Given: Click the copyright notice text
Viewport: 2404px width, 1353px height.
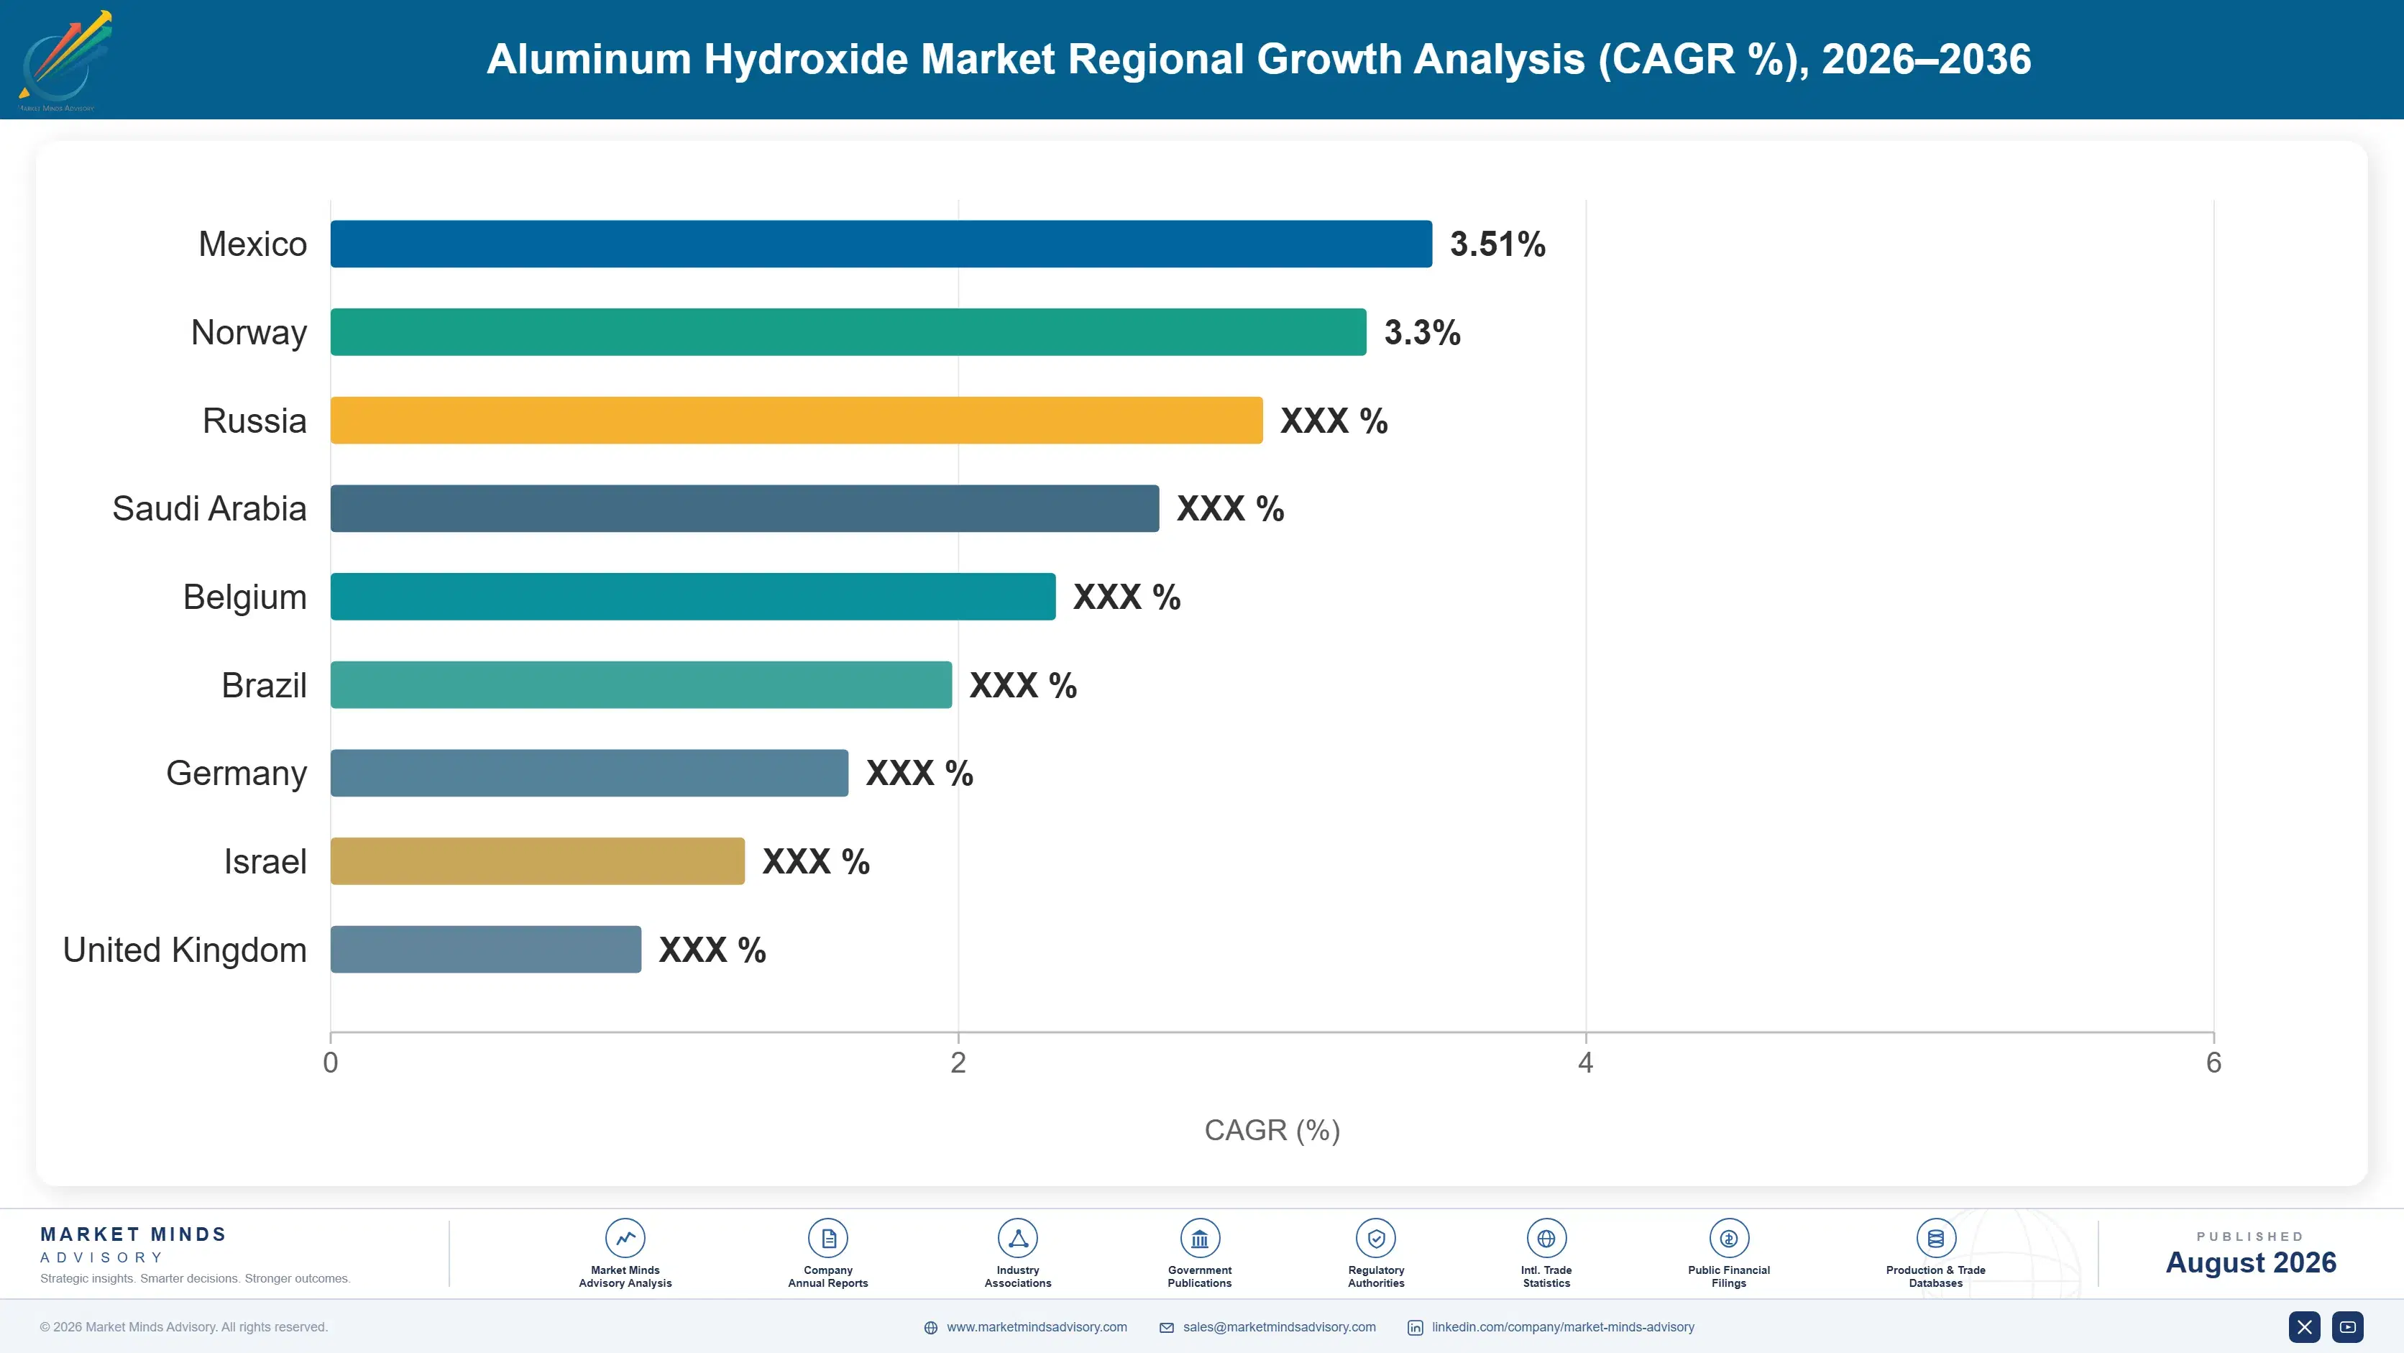Looking at the screenshot, I should point(184,1327).
